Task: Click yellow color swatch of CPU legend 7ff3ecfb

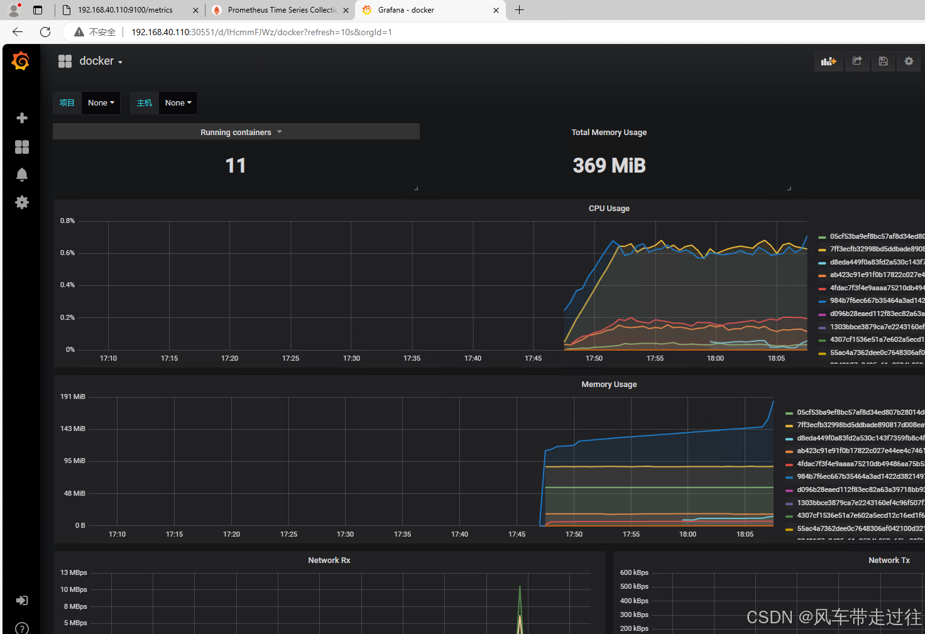Action: tap(822, 249)
